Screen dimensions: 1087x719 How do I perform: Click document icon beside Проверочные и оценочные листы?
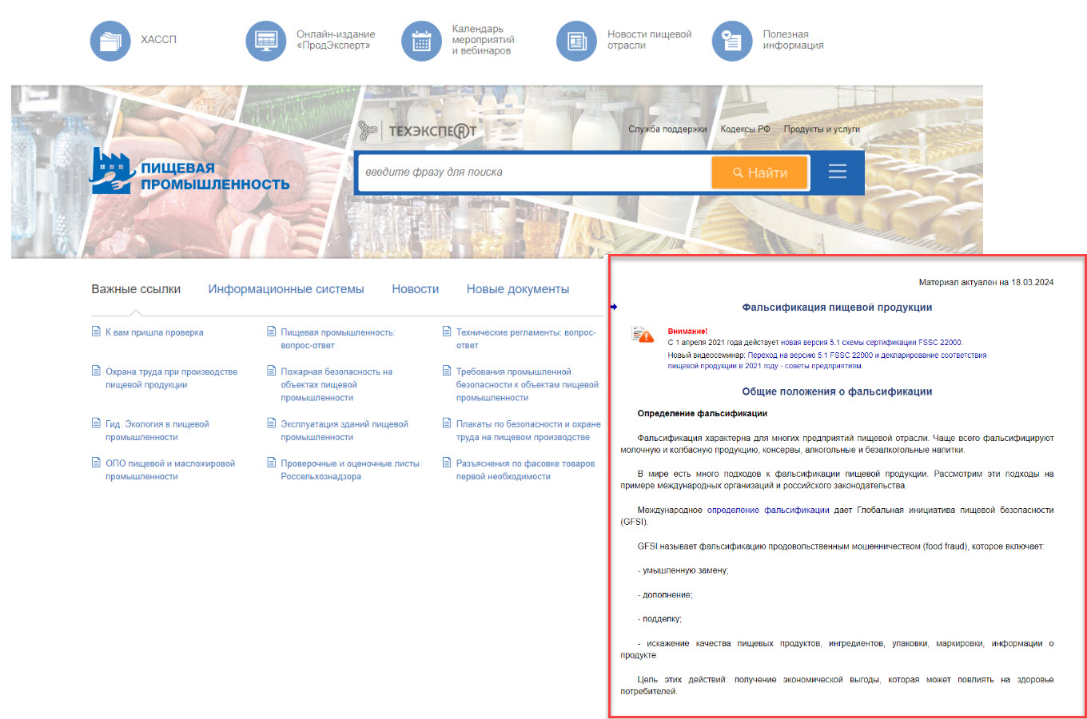tap(272, 463)
